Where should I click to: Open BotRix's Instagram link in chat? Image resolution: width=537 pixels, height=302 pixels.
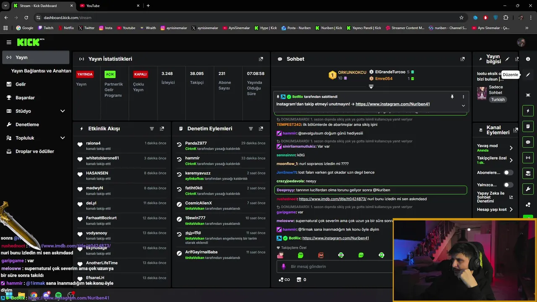336,238
